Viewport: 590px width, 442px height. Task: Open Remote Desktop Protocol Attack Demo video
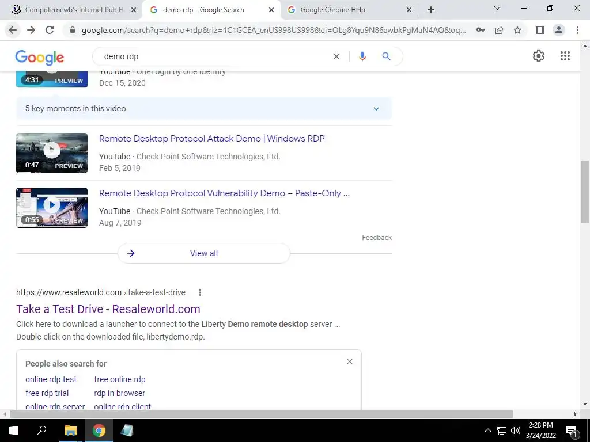pyautogui.click(x=212, y=139)
